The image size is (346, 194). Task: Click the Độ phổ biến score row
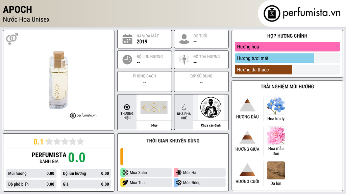click(x=31, y=184)
